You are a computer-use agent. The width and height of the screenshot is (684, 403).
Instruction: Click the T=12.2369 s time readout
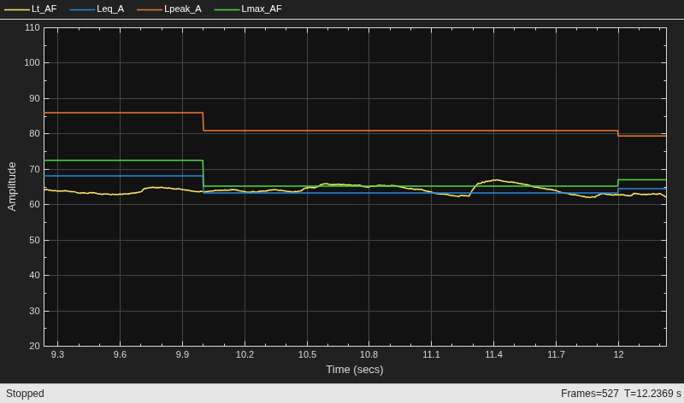point(652,394)
